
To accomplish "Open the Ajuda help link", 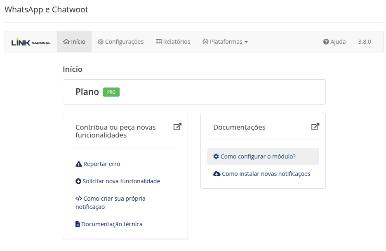I will (x=334, y=42).
